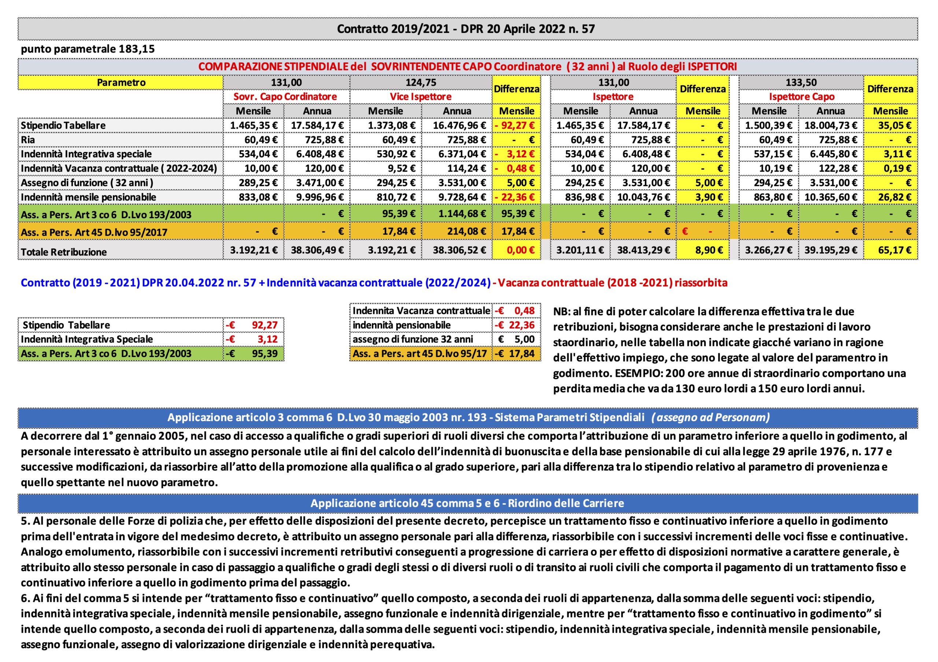Click the blue Applicazione articolo 3 comma 6 header
This screenshot has height=662, width=938.
(468, 418)
